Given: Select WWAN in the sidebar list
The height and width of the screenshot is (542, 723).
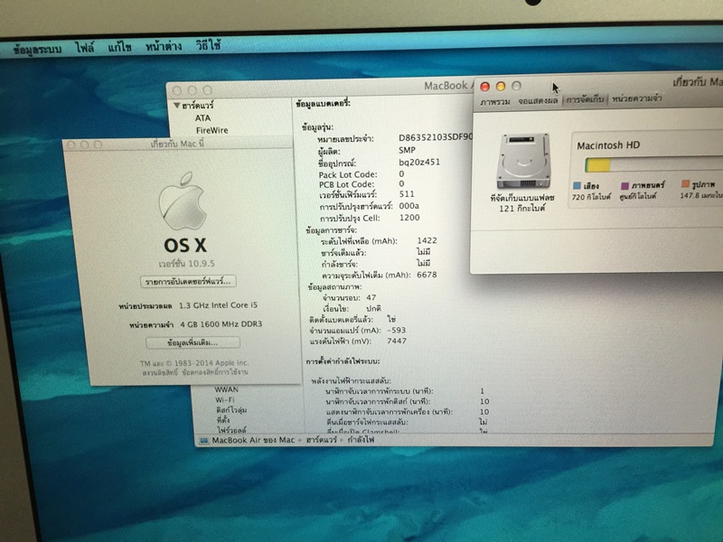Looking at the screenshot, I should pyautogui.click(x=227, y=389).
